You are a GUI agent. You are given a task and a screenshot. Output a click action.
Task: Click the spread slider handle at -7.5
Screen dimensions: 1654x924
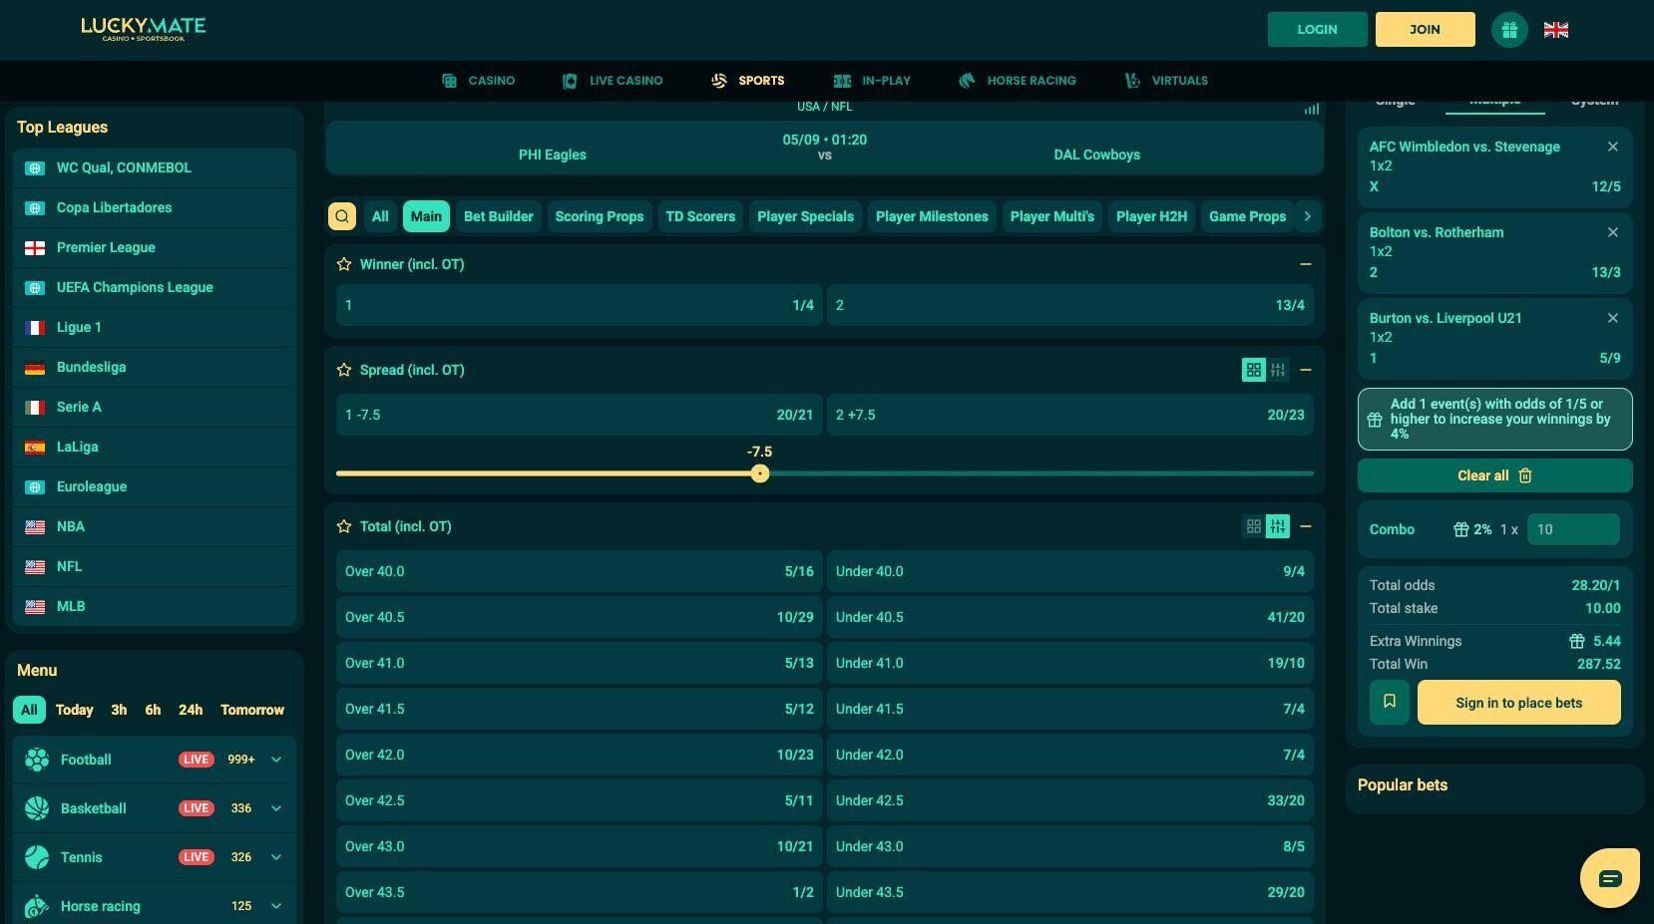[x=760, y=473]
